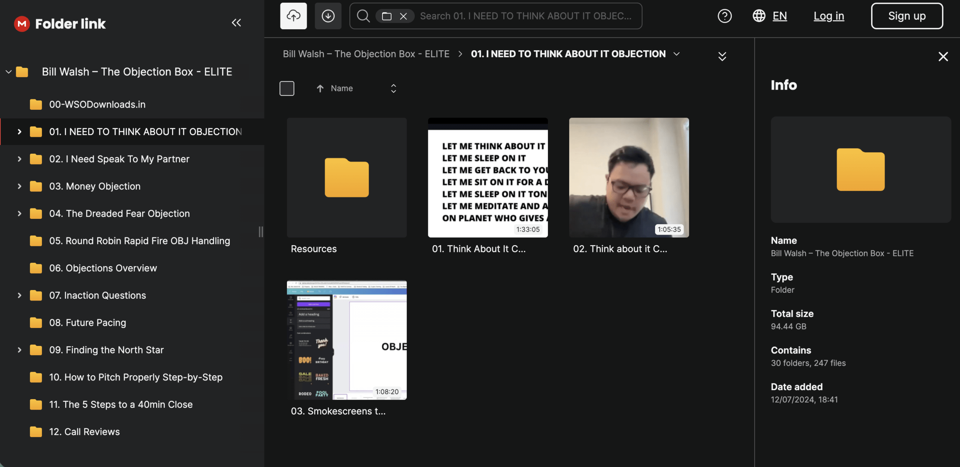Close the Info panel
The width and height of the screenshot is (960, 467).
[943, 57]
